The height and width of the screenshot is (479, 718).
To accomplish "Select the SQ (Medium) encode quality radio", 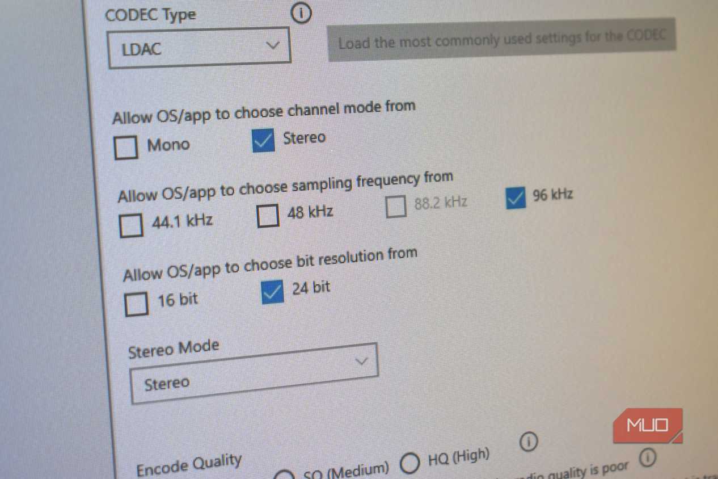I will click(285, 476).
